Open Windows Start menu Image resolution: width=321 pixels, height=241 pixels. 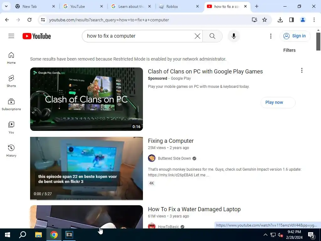click(8, 235)
